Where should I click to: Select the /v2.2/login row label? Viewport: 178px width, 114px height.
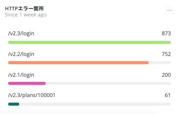point(21,54)
